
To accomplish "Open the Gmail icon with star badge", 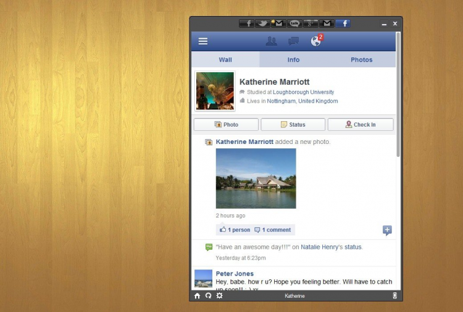I will [278, 23].
